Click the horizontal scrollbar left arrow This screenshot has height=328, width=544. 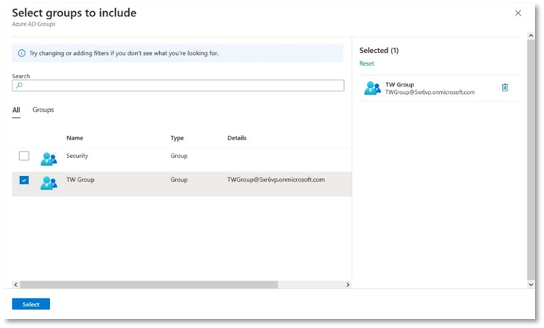coord(16,285)
